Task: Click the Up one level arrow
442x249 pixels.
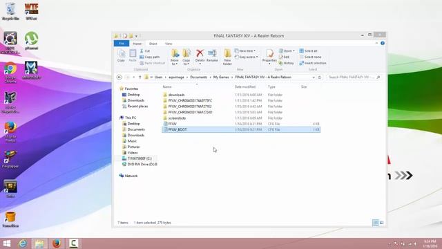Action: (x=140, y=77)
